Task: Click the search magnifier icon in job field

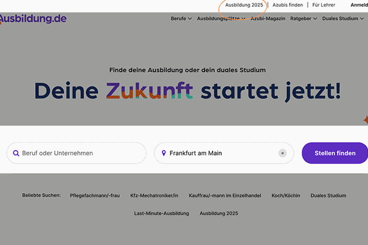Action: [16, 153]
